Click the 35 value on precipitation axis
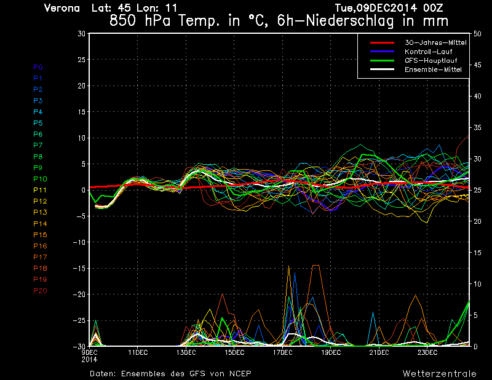 pos(477,128)
